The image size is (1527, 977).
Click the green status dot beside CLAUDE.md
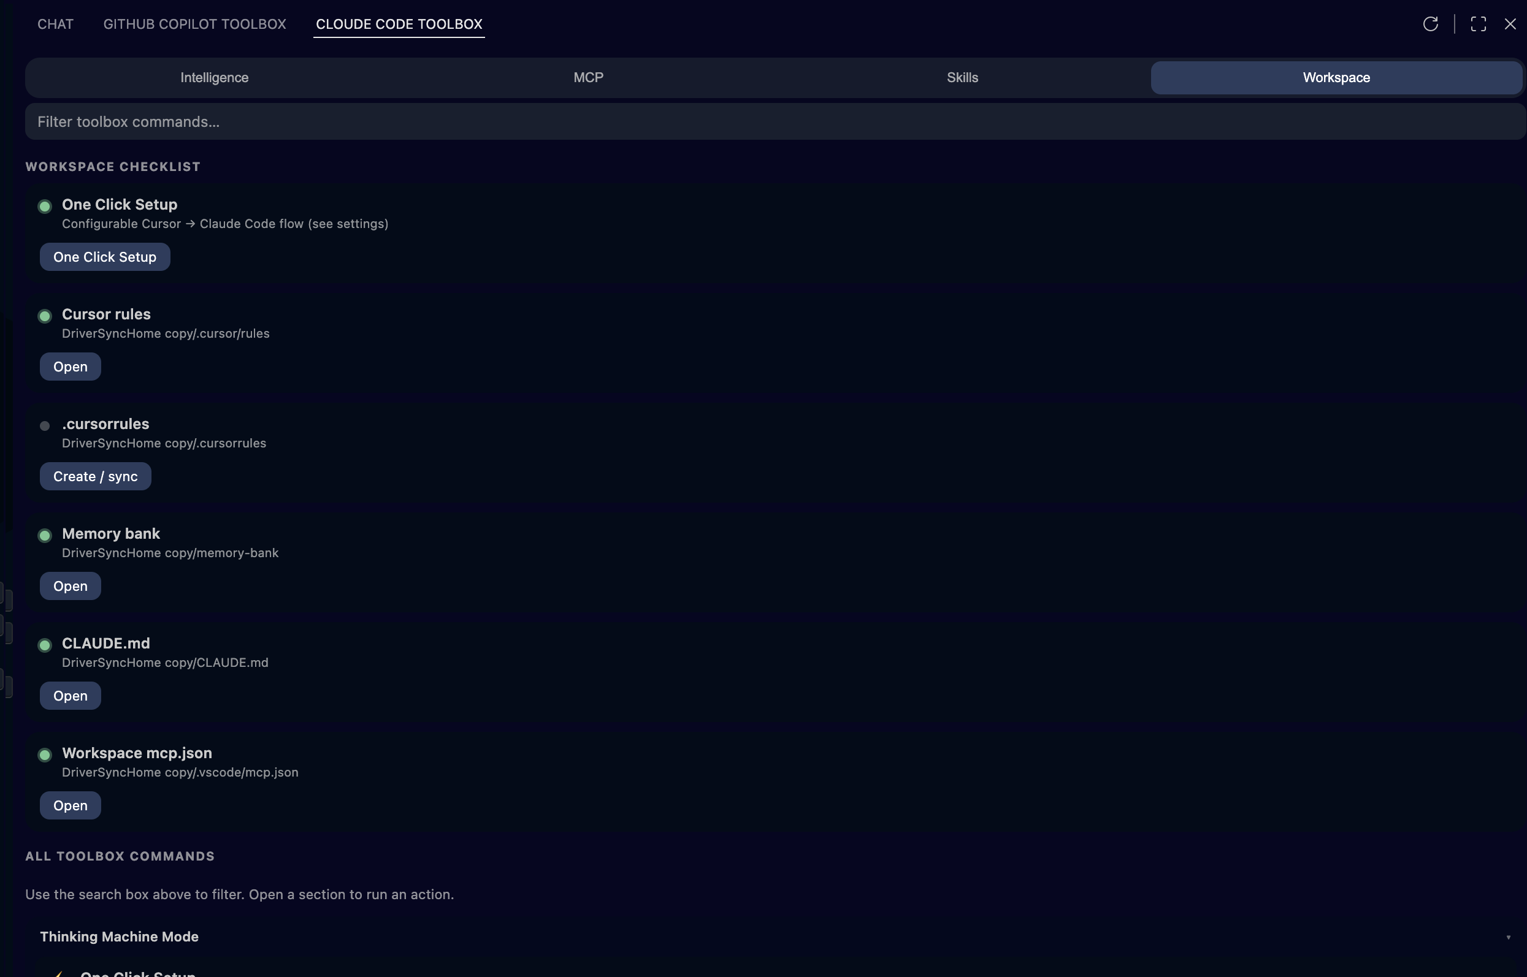point(44,645)
